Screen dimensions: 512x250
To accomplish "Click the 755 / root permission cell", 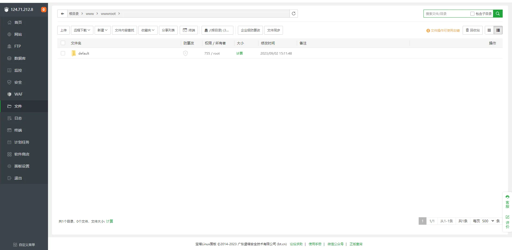I will tap(212, 53).
